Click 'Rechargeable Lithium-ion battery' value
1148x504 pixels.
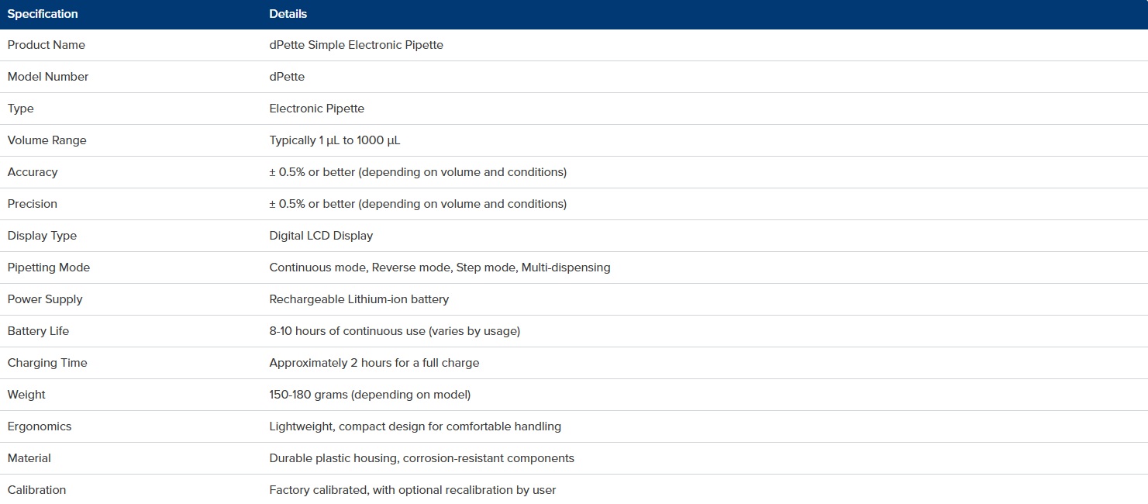(359, 299)
